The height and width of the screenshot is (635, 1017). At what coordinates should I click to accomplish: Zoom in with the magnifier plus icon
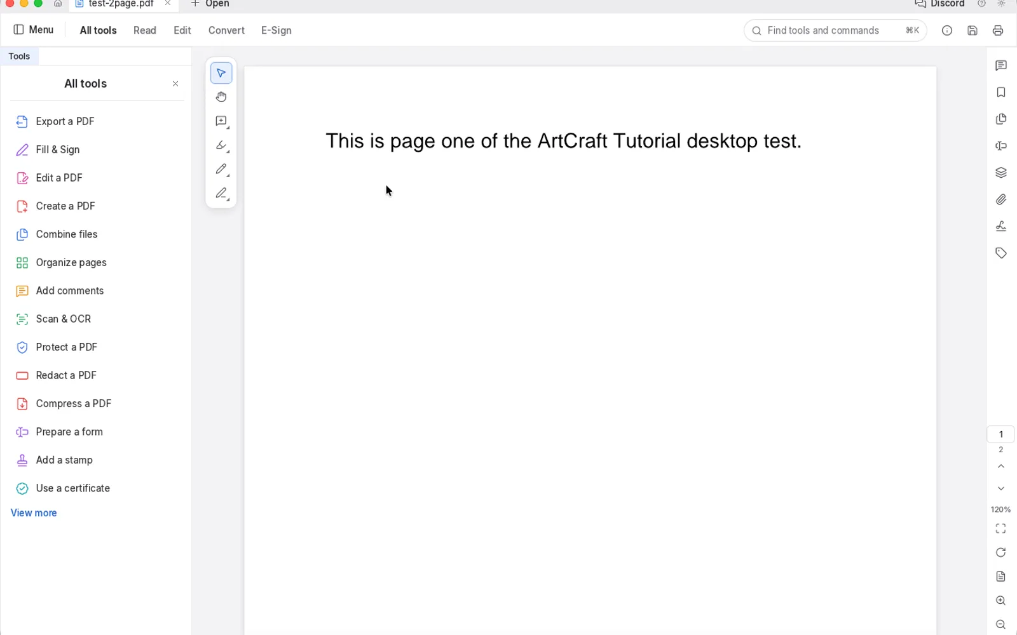click(x=1000, y=601)
